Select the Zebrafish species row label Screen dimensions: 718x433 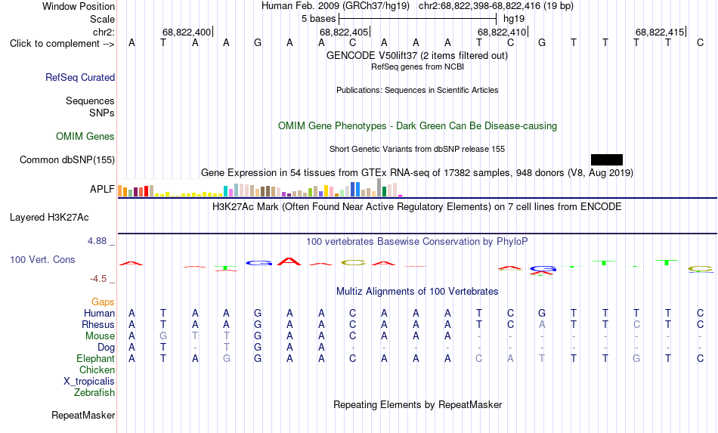point(94,393)
